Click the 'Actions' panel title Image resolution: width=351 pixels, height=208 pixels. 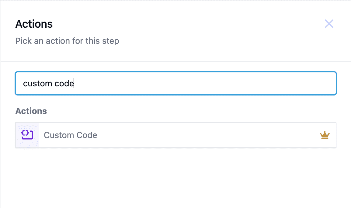[34, 24]
